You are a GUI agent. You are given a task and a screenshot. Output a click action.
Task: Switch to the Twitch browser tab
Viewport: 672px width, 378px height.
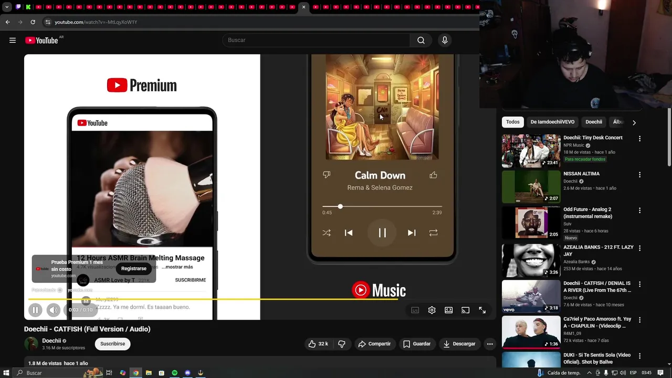pyautogui.click(x=19, y=7)
